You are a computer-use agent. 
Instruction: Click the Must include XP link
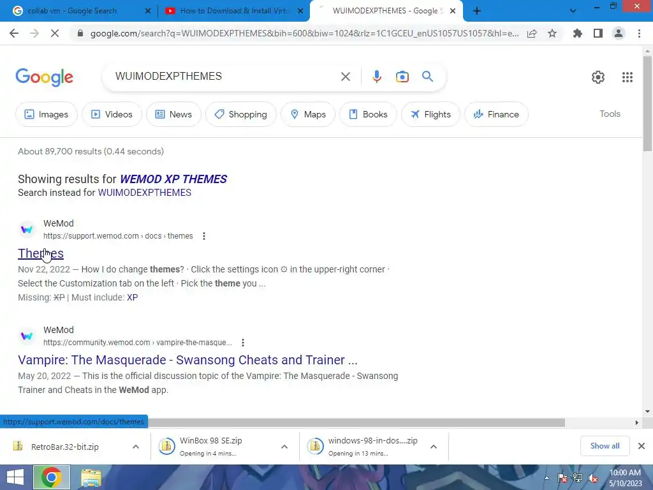click(x=133, y=297)
